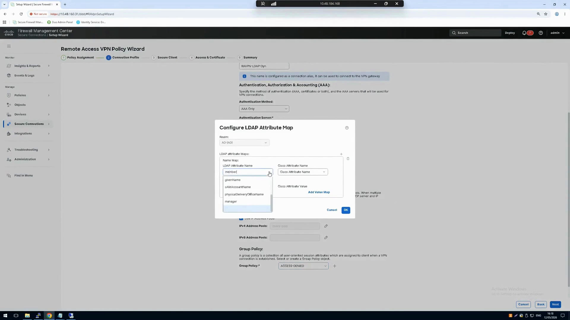Open the Group Policy ACCESS-DENIED dropdown
This screenshot has height=320, width=570.
tap(303, 266)
